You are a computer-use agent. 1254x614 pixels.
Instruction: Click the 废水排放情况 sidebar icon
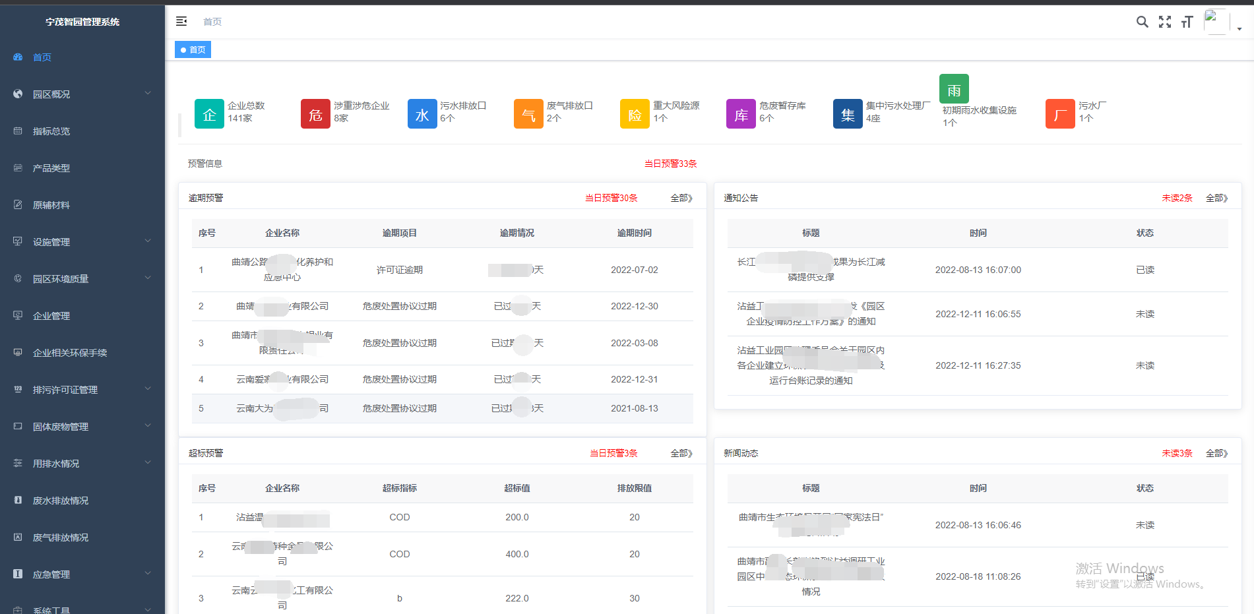(x=18, y=501)
